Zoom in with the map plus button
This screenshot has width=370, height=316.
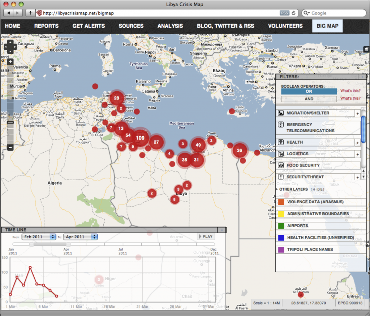click(10, 62)
